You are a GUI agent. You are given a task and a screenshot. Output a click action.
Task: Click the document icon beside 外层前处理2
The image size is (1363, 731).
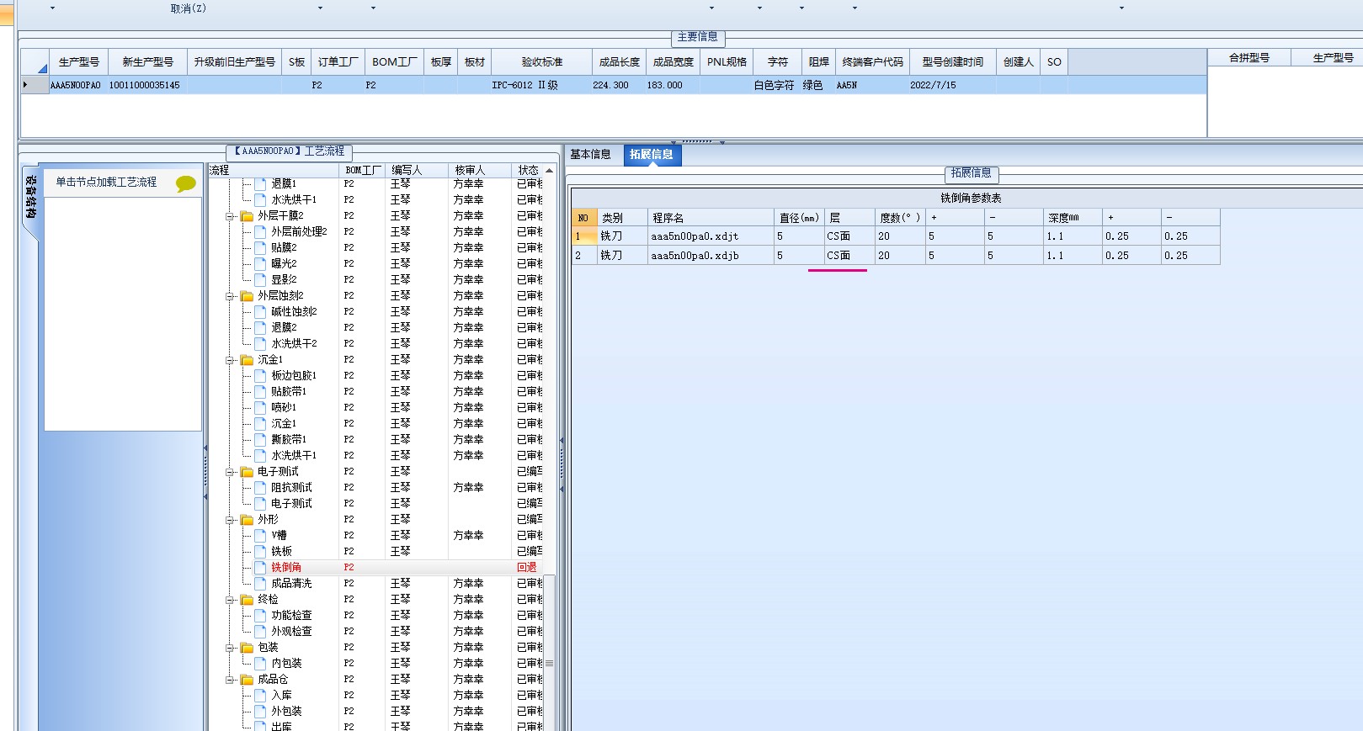pyautogui.click(x=260, y=231)
